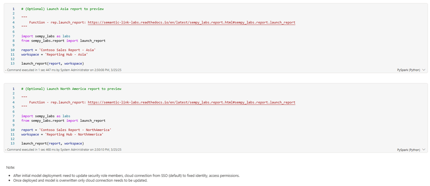Open PySpark (Python) language dropdown in the North America cell
The image size is (430, 186).
411,150
